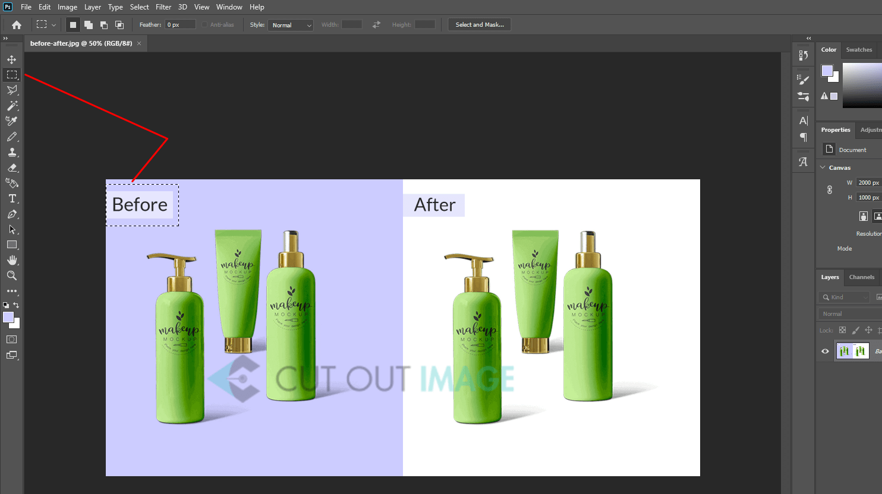Select the Move tool
The width and height of the screenshot is (882, 494).
coord(12,59)
